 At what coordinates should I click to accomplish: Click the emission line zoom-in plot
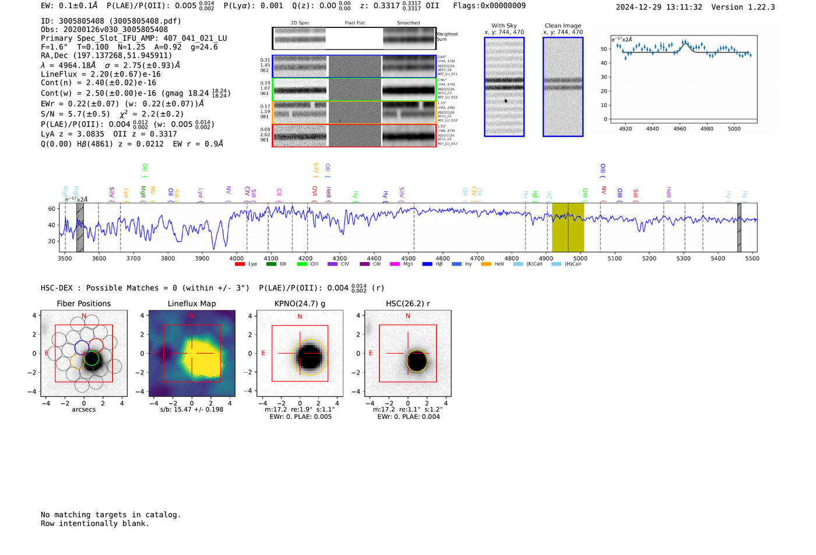click(x=684, y=79)
